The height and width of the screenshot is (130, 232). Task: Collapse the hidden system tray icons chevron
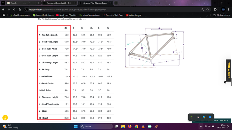201,126
